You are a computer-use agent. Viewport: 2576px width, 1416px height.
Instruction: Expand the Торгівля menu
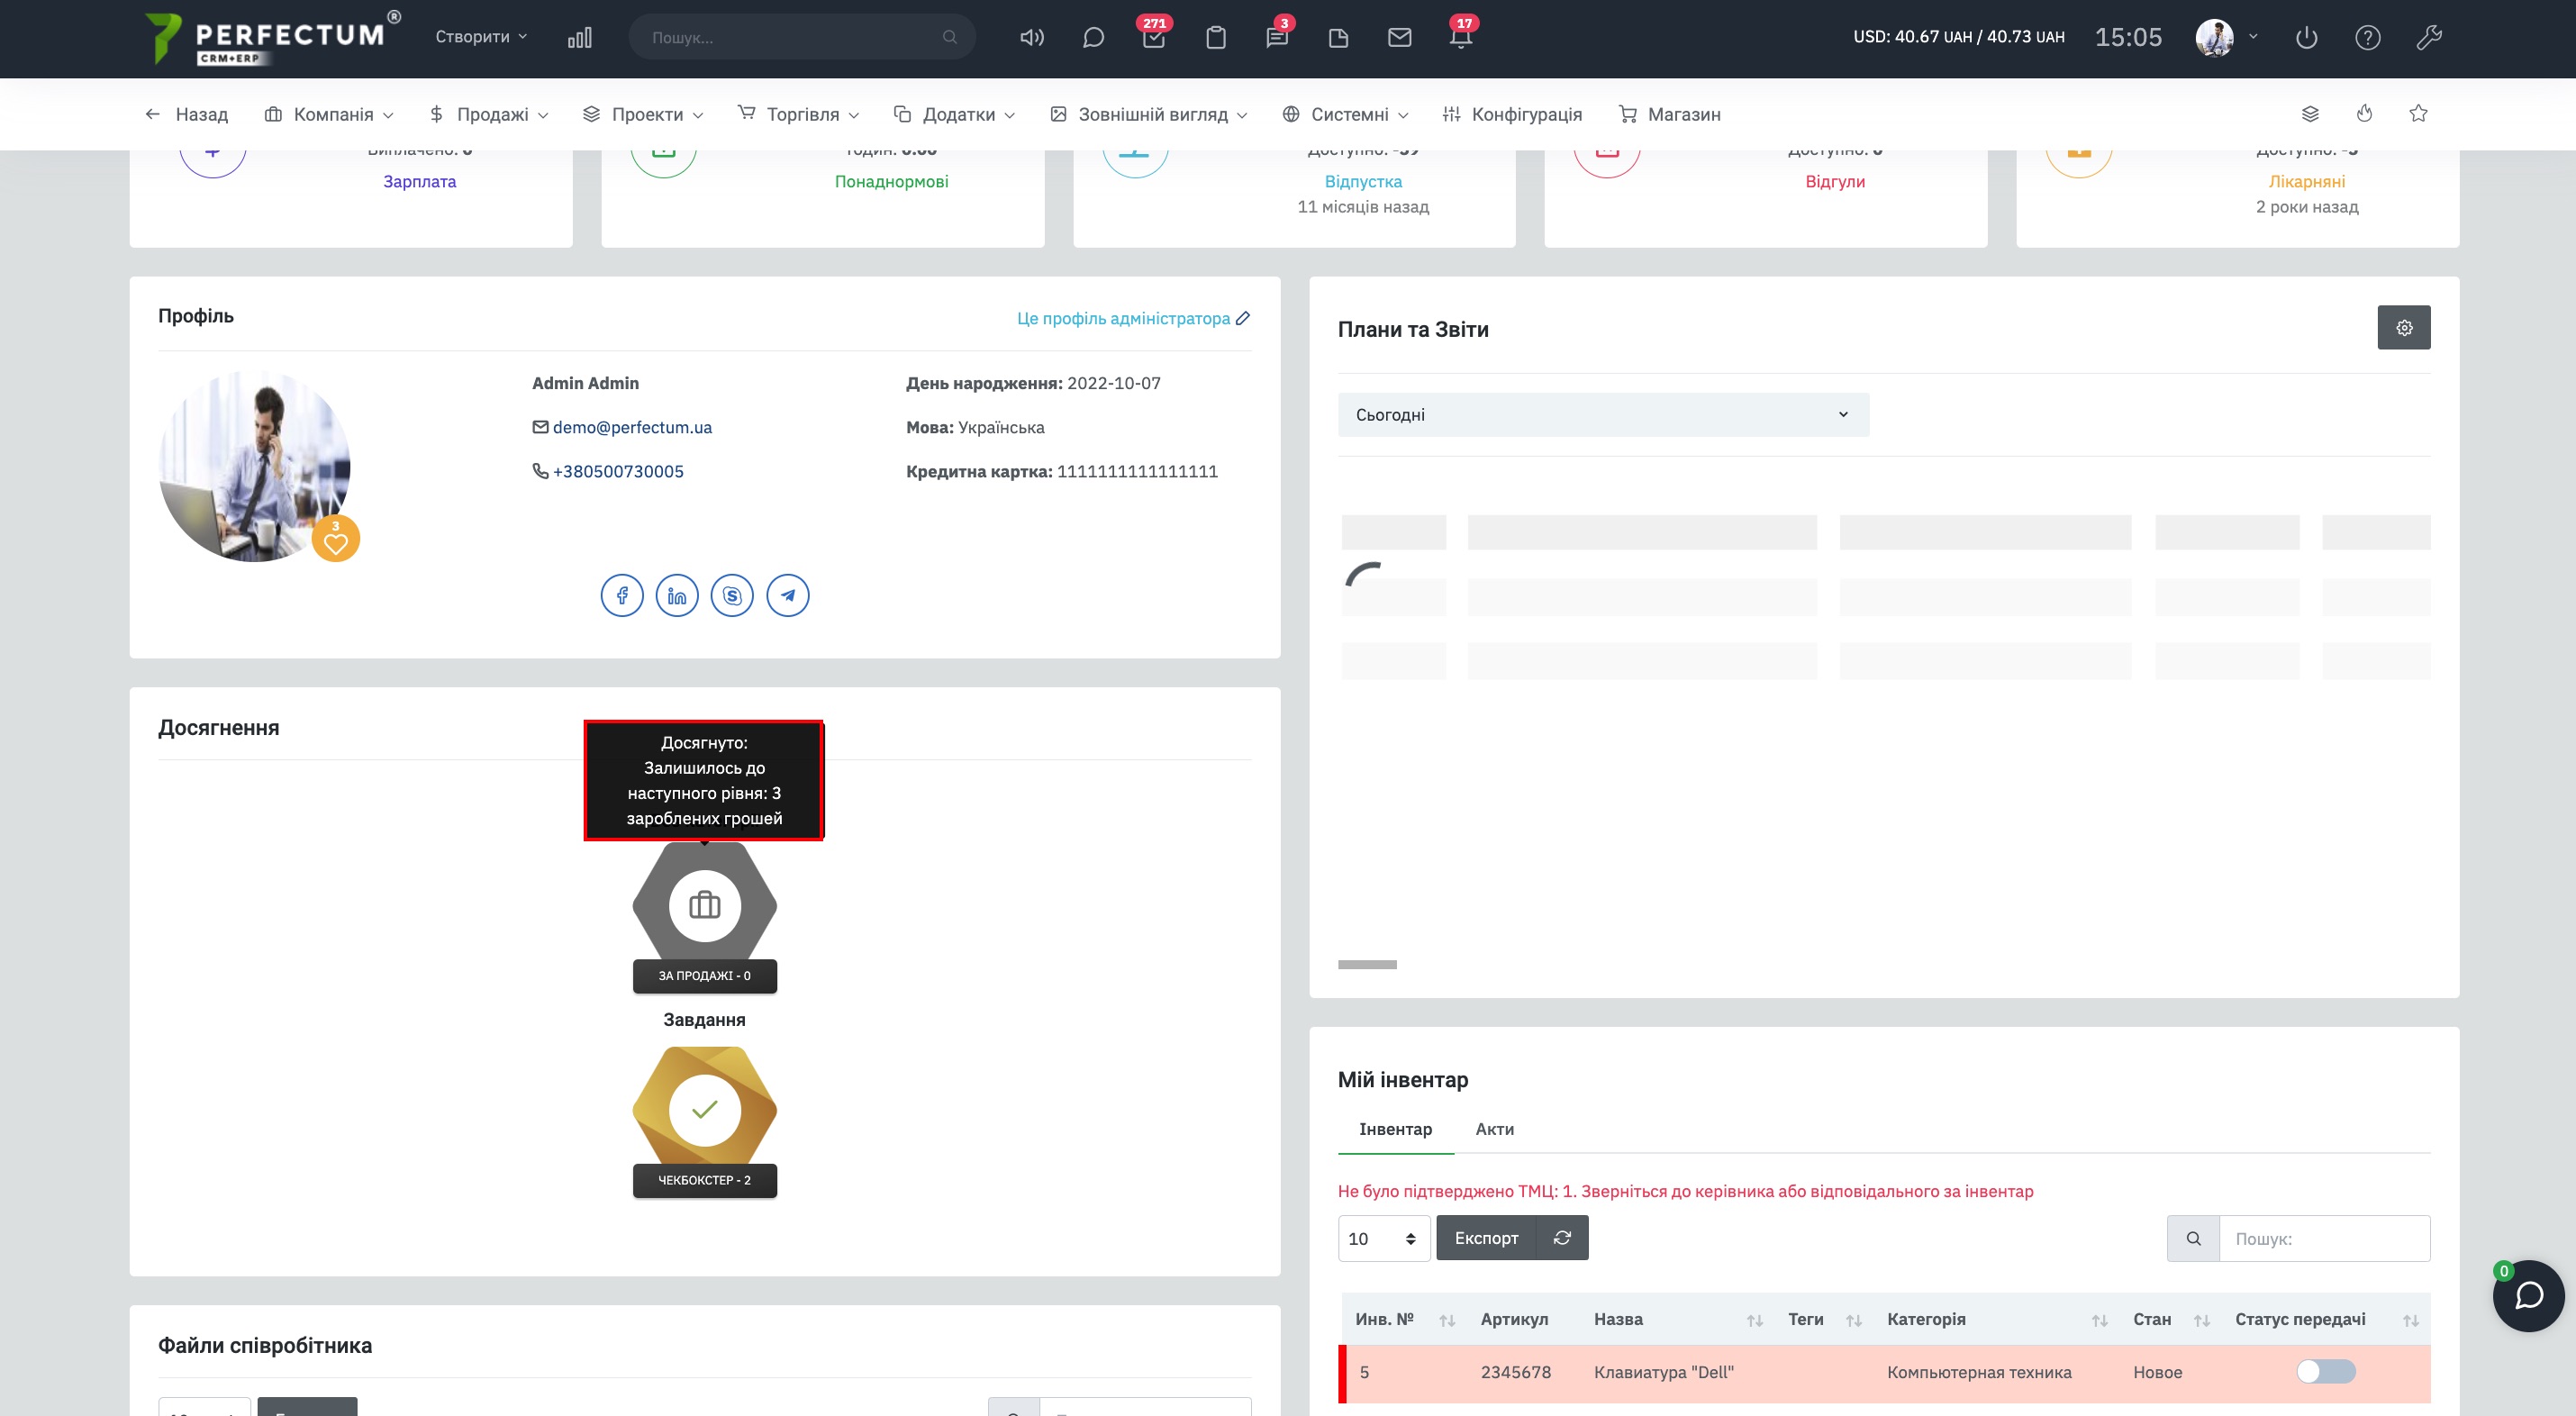799,114
